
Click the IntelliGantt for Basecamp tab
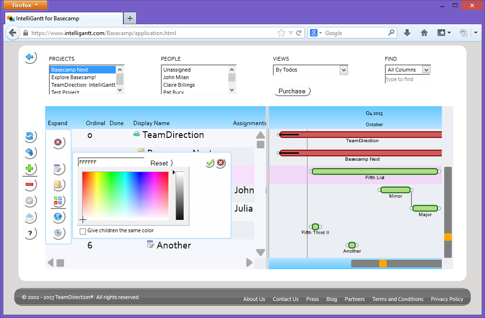pos(64,18)
